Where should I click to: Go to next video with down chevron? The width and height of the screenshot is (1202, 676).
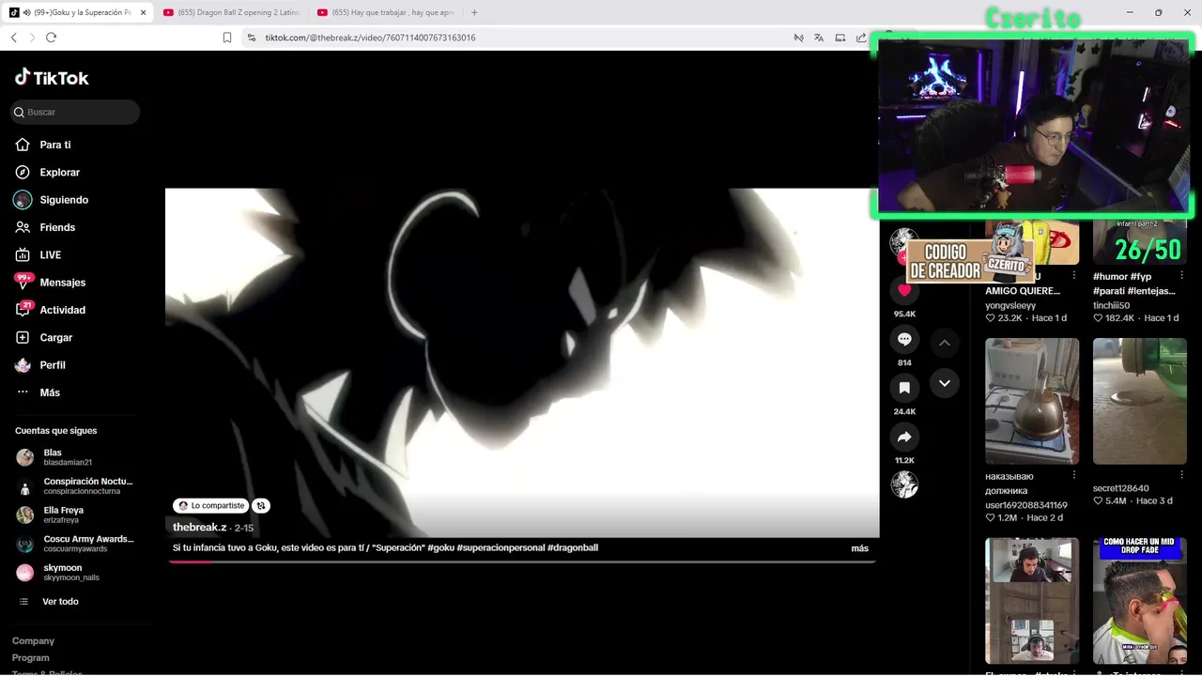click(945, 383)
